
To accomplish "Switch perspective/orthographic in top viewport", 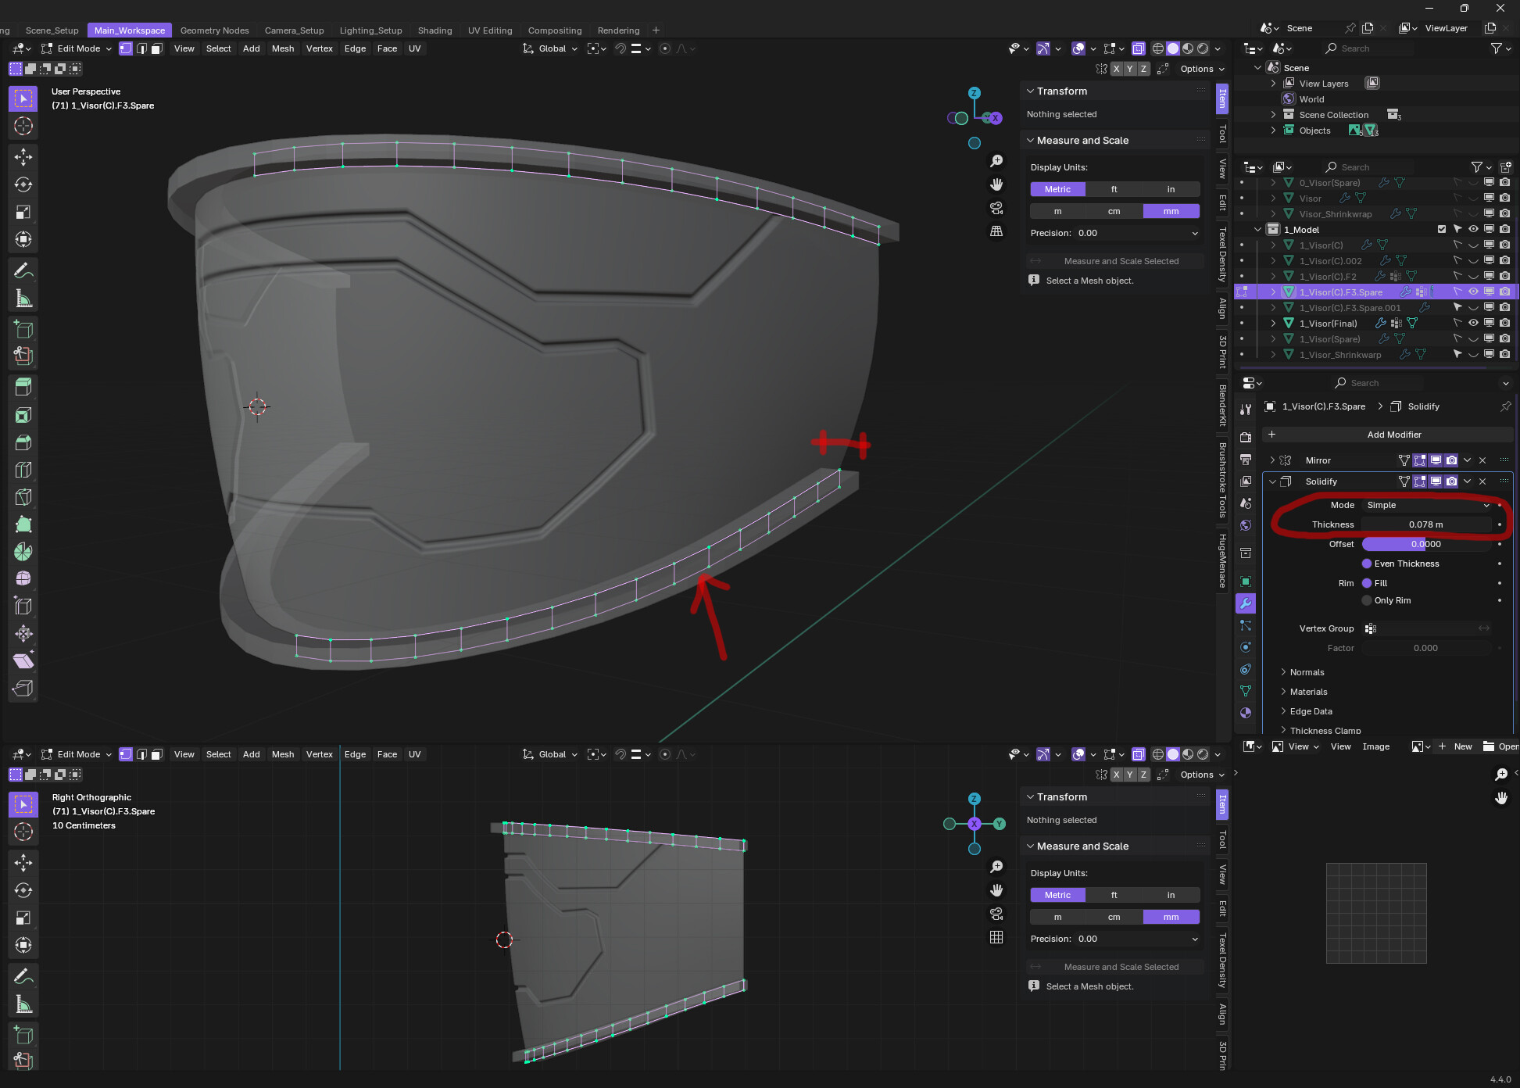I will pyautogui.click(x=996, y=231).
